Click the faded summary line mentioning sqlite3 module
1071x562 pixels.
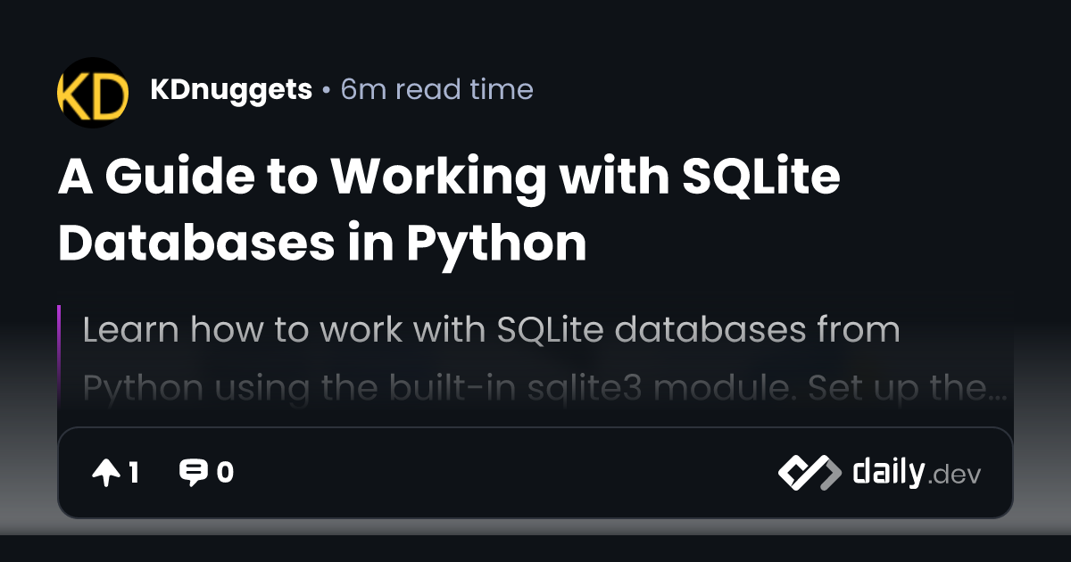click(x=535, y=390)
